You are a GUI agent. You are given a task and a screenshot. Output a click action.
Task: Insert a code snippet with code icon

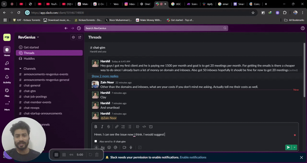click(x=144, y=127)
